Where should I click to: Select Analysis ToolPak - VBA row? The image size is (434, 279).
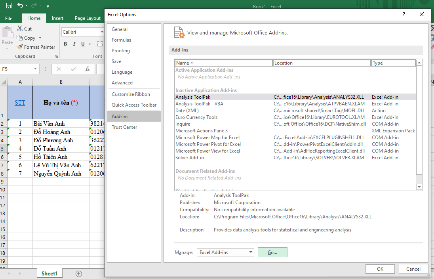pyautogui.click(x=295, y=104)
